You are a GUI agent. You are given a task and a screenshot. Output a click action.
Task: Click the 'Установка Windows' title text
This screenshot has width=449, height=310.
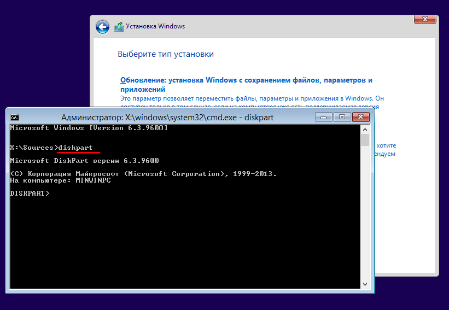point(155,26)
